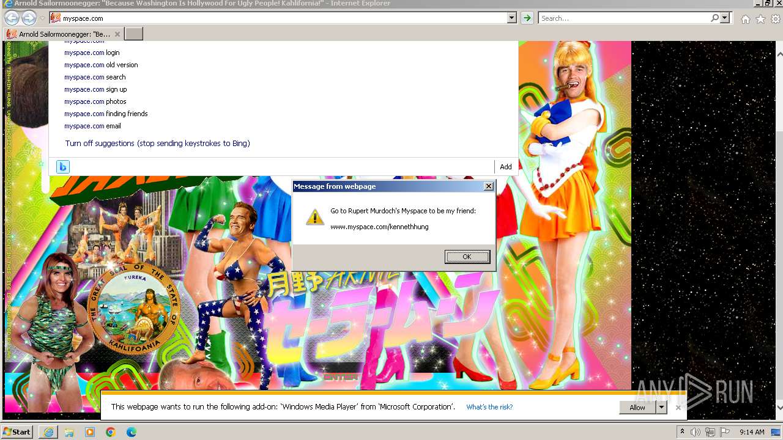The image size is (783, 440).
Task: Open the Home icon
Action: point(745,19)
